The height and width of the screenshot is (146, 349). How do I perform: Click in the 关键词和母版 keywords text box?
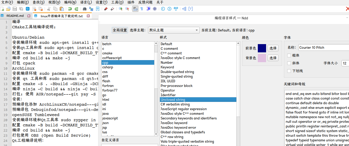(317, 118)
